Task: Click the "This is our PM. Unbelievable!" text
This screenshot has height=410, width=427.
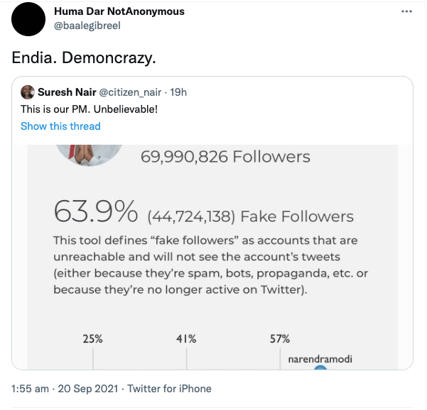Action: [89, 109]
